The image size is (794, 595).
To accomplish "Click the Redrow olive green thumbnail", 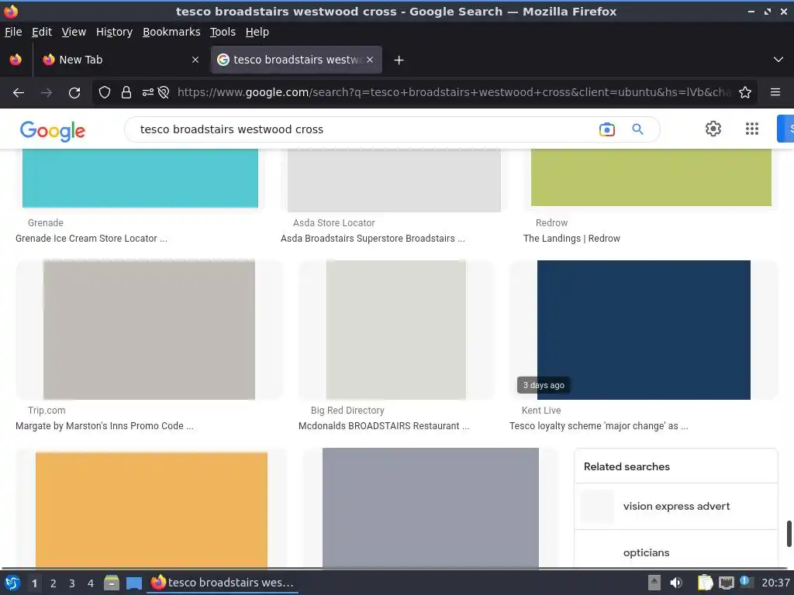I will tap(651, 177).
